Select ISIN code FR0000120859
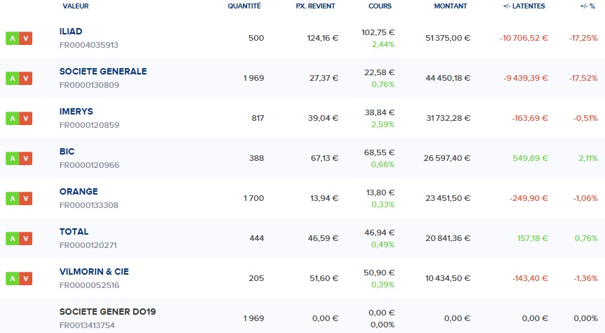The image size is (605, 333). point(89,125)
